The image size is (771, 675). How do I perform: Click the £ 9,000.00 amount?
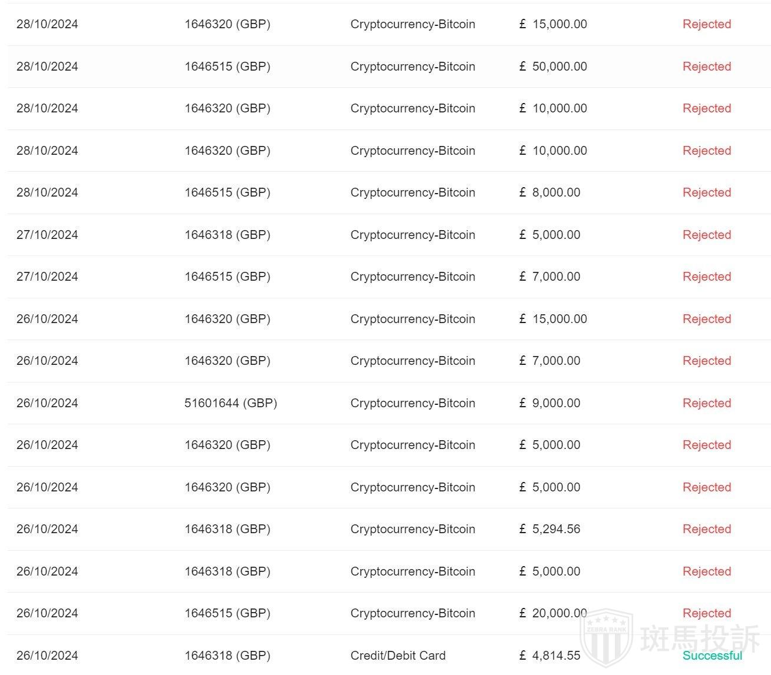(550, 403)
